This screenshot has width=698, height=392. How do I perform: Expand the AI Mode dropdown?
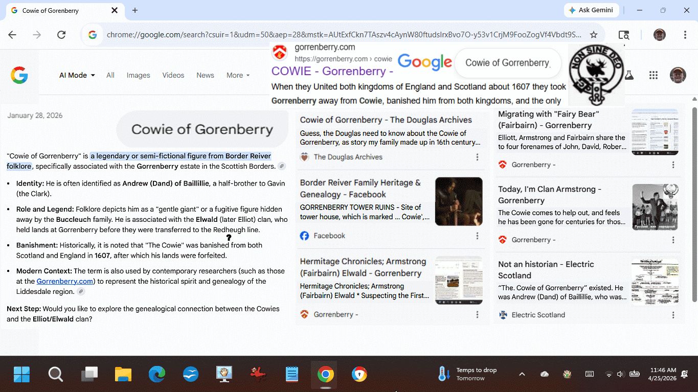tap(77, 75)
